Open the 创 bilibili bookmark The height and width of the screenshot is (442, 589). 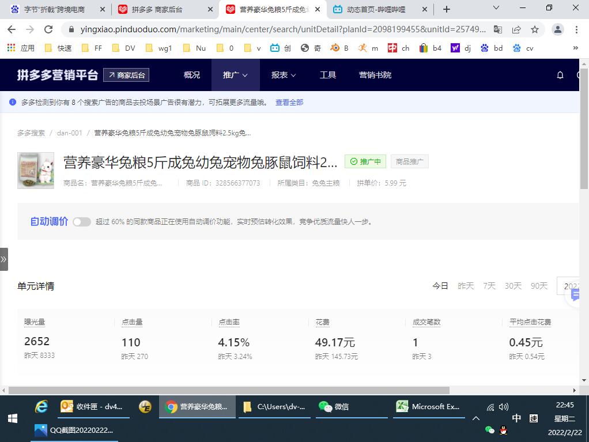pos(281,48)
